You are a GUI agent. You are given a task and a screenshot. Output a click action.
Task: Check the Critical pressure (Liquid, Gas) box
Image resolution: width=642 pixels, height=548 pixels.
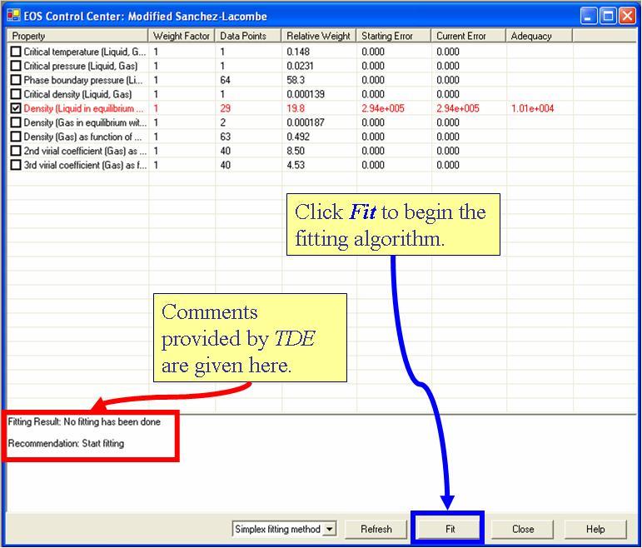coord(16,66)
